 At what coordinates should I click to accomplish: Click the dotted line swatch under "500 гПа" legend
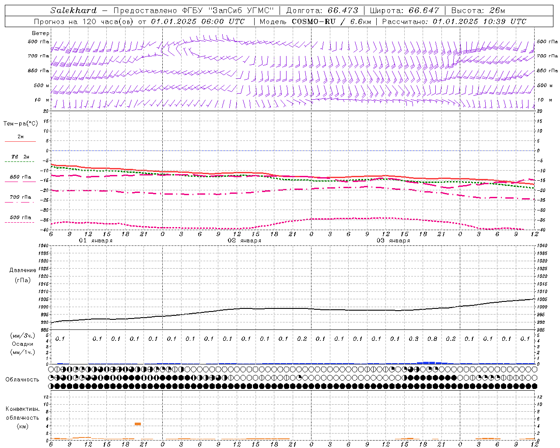click(20, 222)
